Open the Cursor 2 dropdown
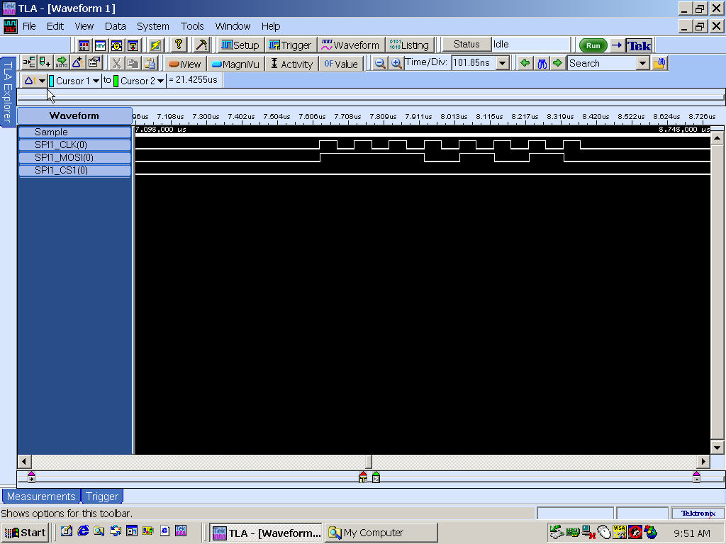 [139, 81]
